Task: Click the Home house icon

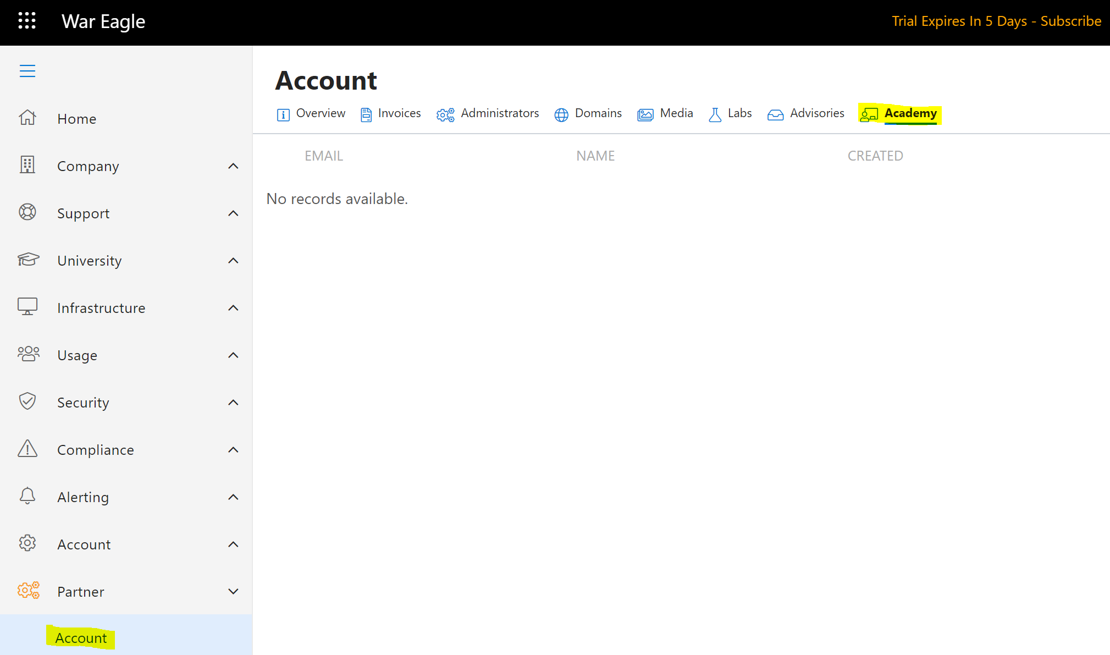Action: click(x=27, y=118)
